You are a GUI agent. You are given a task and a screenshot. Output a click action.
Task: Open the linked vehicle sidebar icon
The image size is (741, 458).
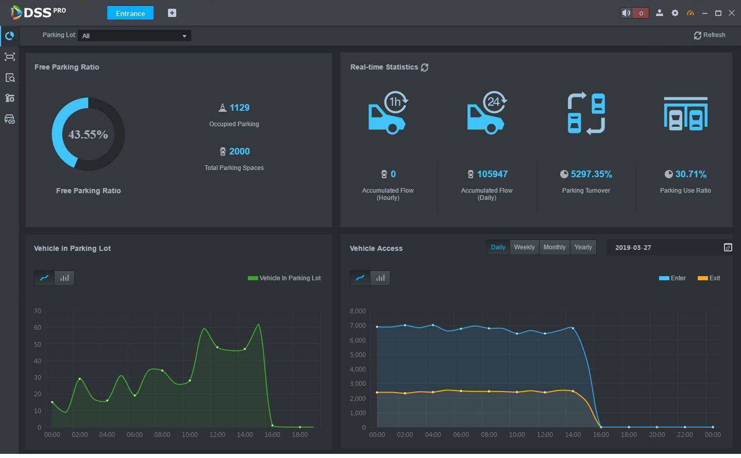10,119
